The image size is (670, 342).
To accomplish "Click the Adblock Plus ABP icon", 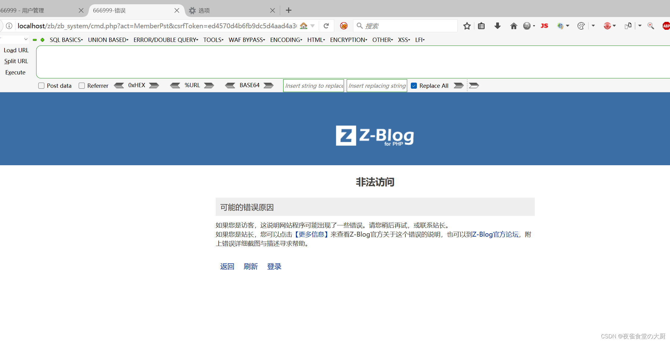I will click(x=666, y=26).
